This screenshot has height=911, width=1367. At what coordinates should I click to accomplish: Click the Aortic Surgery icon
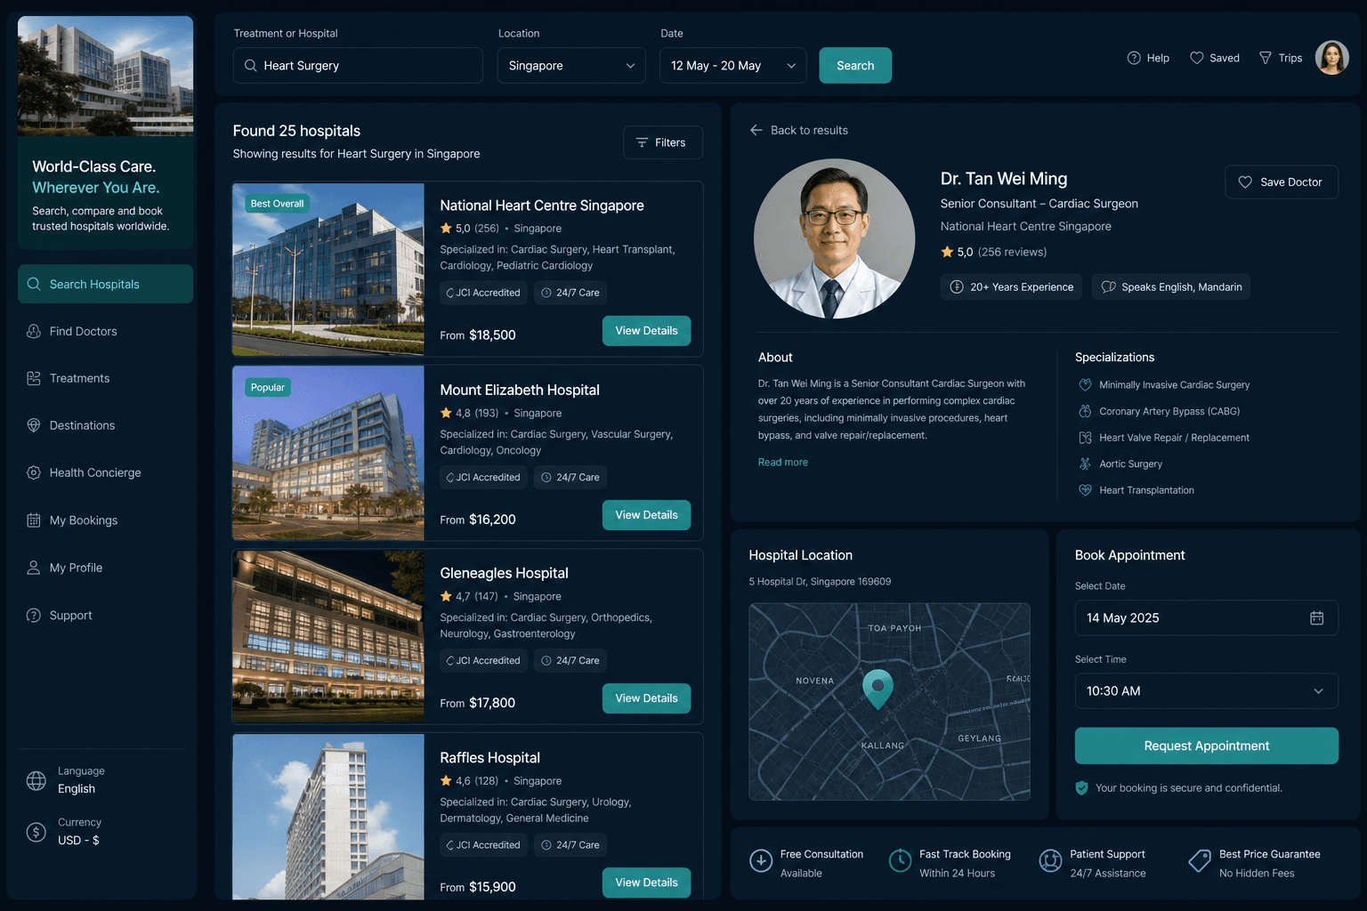pos(1085,464)
